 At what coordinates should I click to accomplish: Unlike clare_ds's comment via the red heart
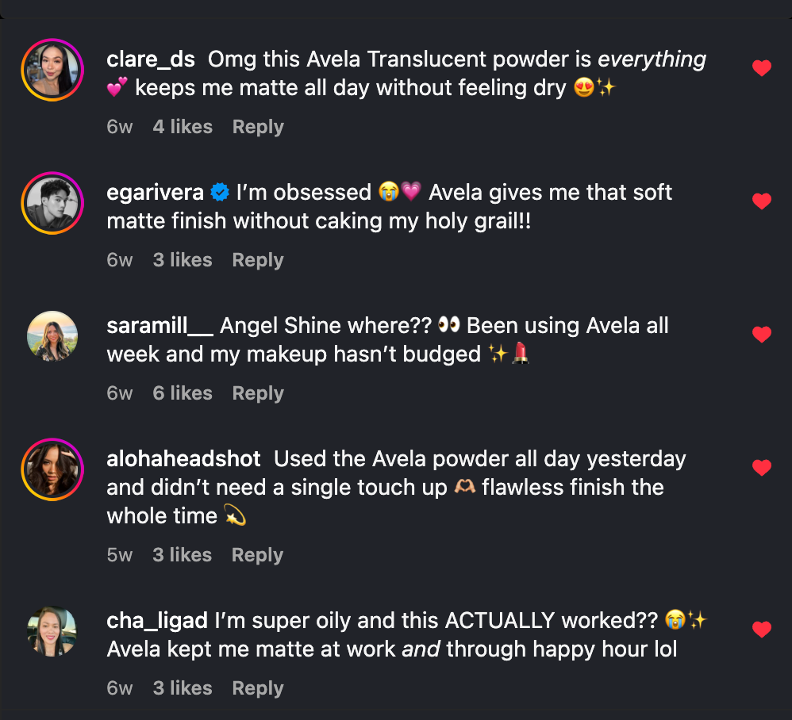pyautogui.click(x=761, y=68)
